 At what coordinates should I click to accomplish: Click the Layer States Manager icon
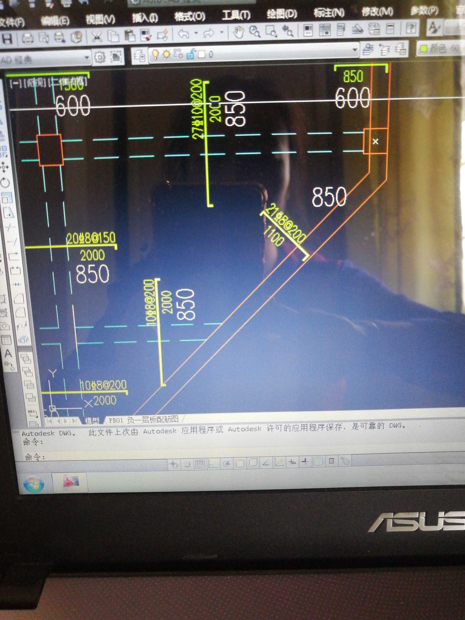401,49
